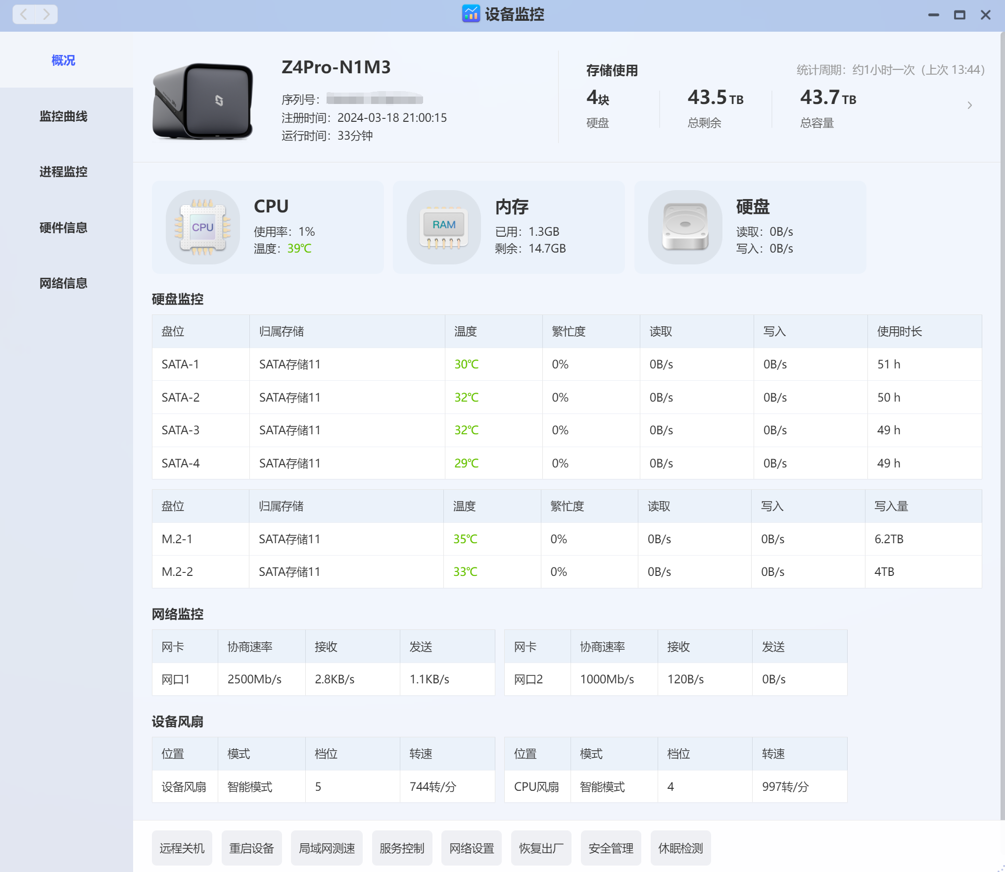Go forward with the right arrow
Image resolution: width=1005 pixels, height=872 pixels.
47,14
